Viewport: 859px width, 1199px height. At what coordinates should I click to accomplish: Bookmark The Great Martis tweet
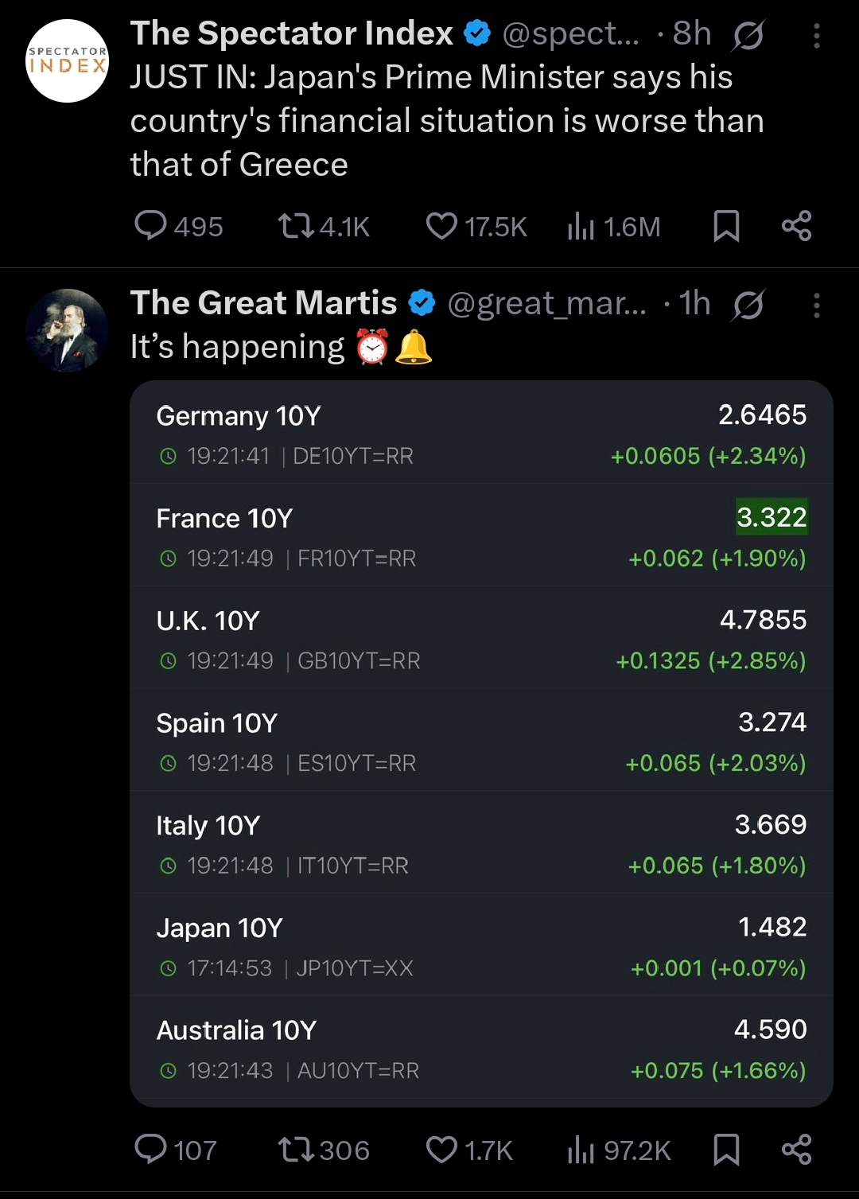click(726, 1149)
